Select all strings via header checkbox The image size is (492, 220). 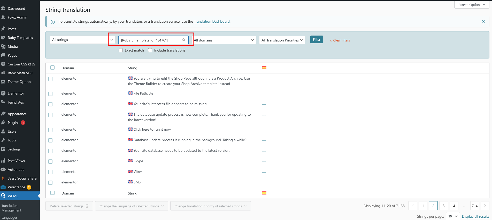click(x=52, y=67)
